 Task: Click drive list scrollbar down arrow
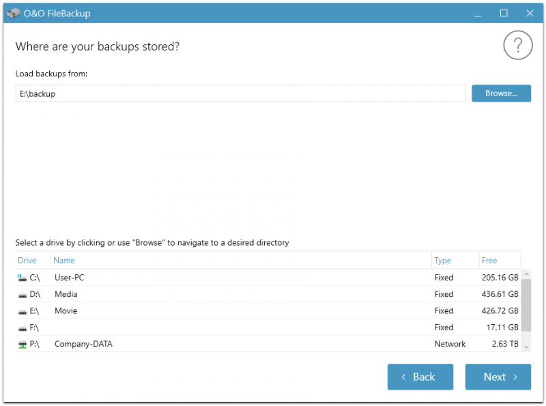click(526, 347)
